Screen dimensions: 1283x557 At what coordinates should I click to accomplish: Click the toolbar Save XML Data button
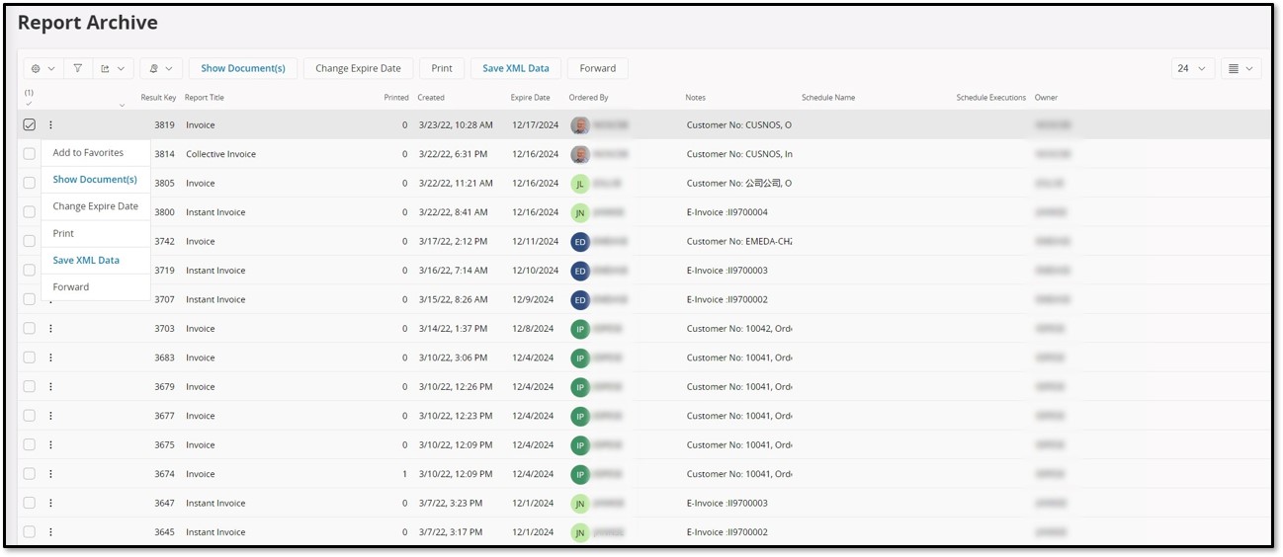[x=516, y=68]
